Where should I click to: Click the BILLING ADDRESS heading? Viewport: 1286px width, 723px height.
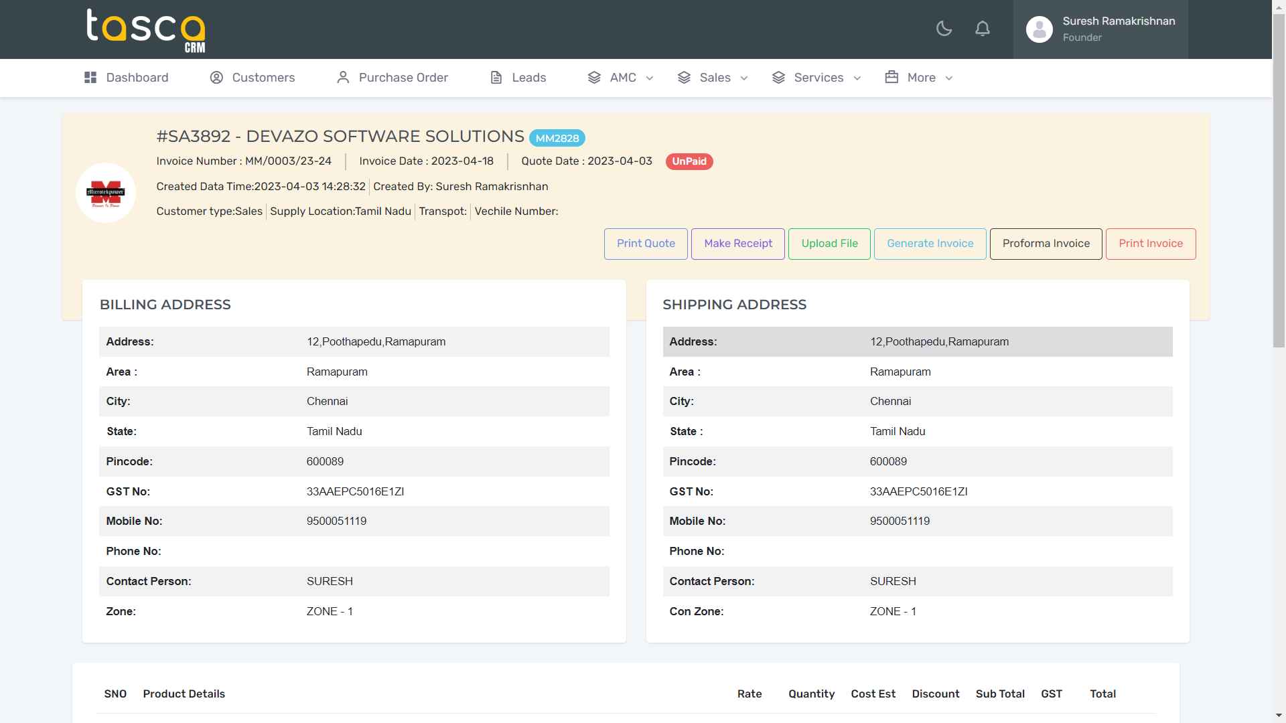(165, 305)
